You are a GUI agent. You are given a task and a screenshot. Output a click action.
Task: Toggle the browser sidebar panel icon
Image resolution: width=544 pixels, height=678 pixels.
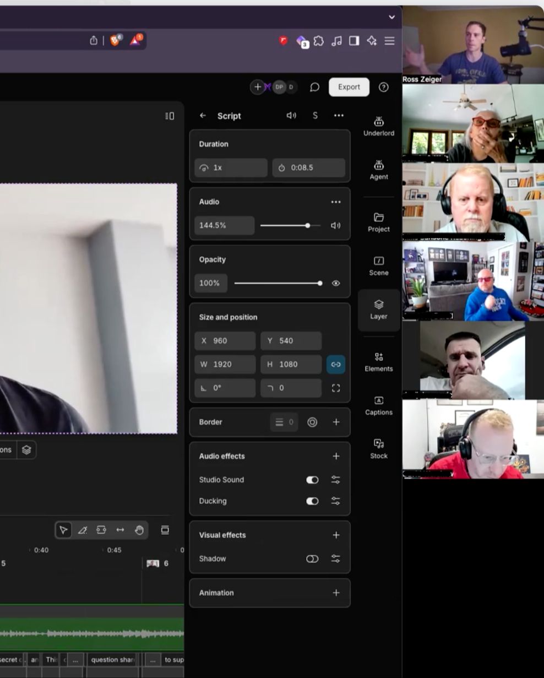(x=354, y=41)
